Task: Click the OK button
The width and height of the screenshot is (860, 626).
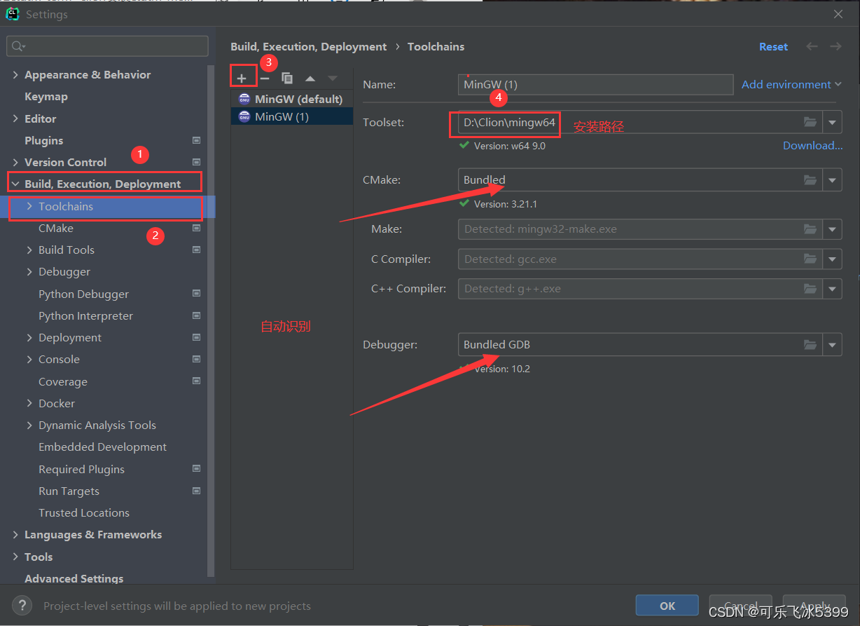Action: 667,606
